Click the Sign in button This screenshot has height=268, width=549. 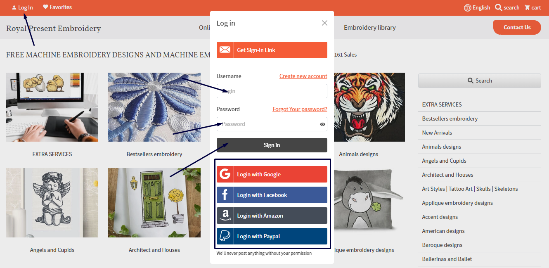click(x=272, y=145)
